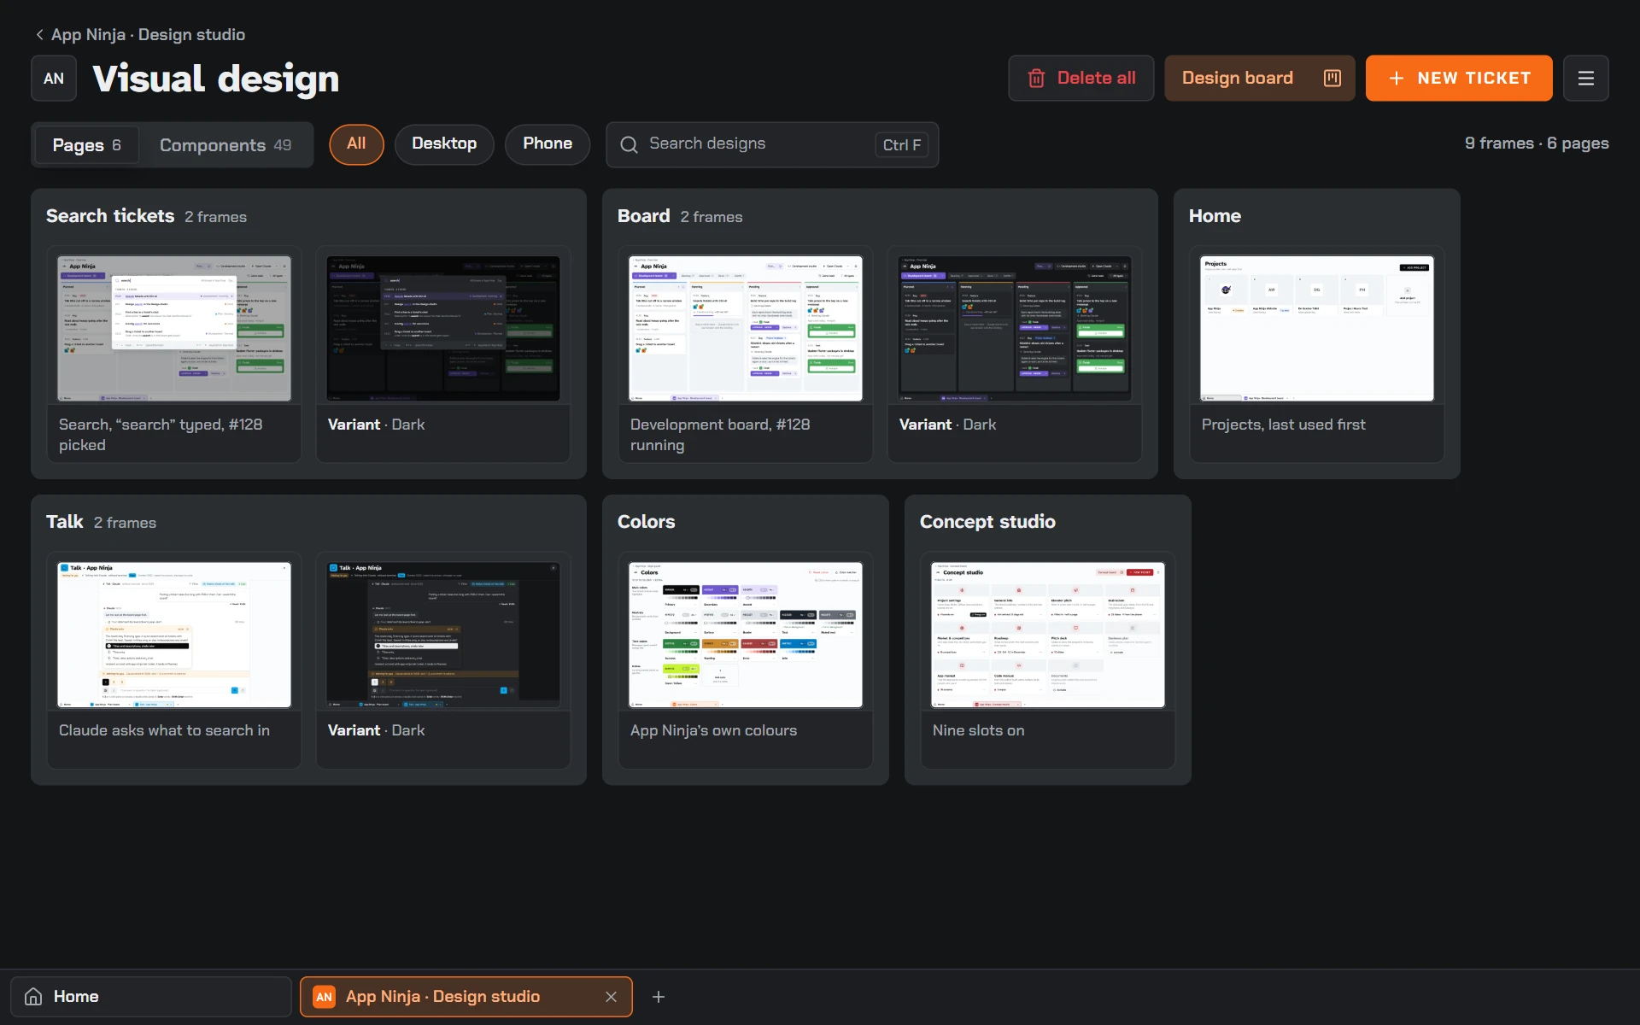Open the Nine slots on Concept studio thumbnail

pyautogui.click(x=1048, y=635)
